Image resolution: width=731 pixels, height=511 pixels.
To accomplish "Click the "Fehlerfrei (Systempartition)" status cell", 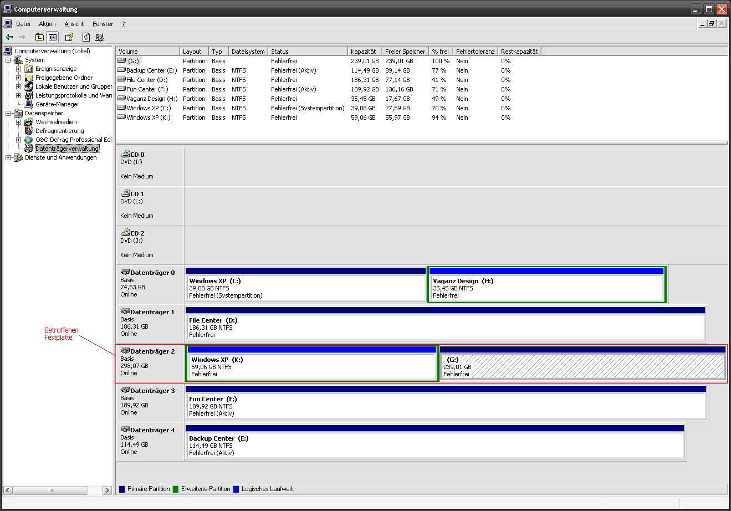I will point(308,108).
